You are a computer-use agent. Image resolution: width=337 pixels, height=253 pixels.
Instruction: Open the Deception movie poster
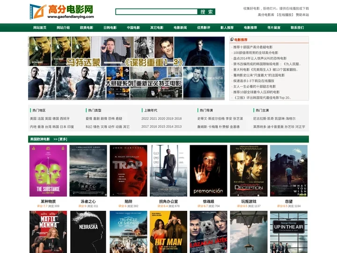[249, 171]
